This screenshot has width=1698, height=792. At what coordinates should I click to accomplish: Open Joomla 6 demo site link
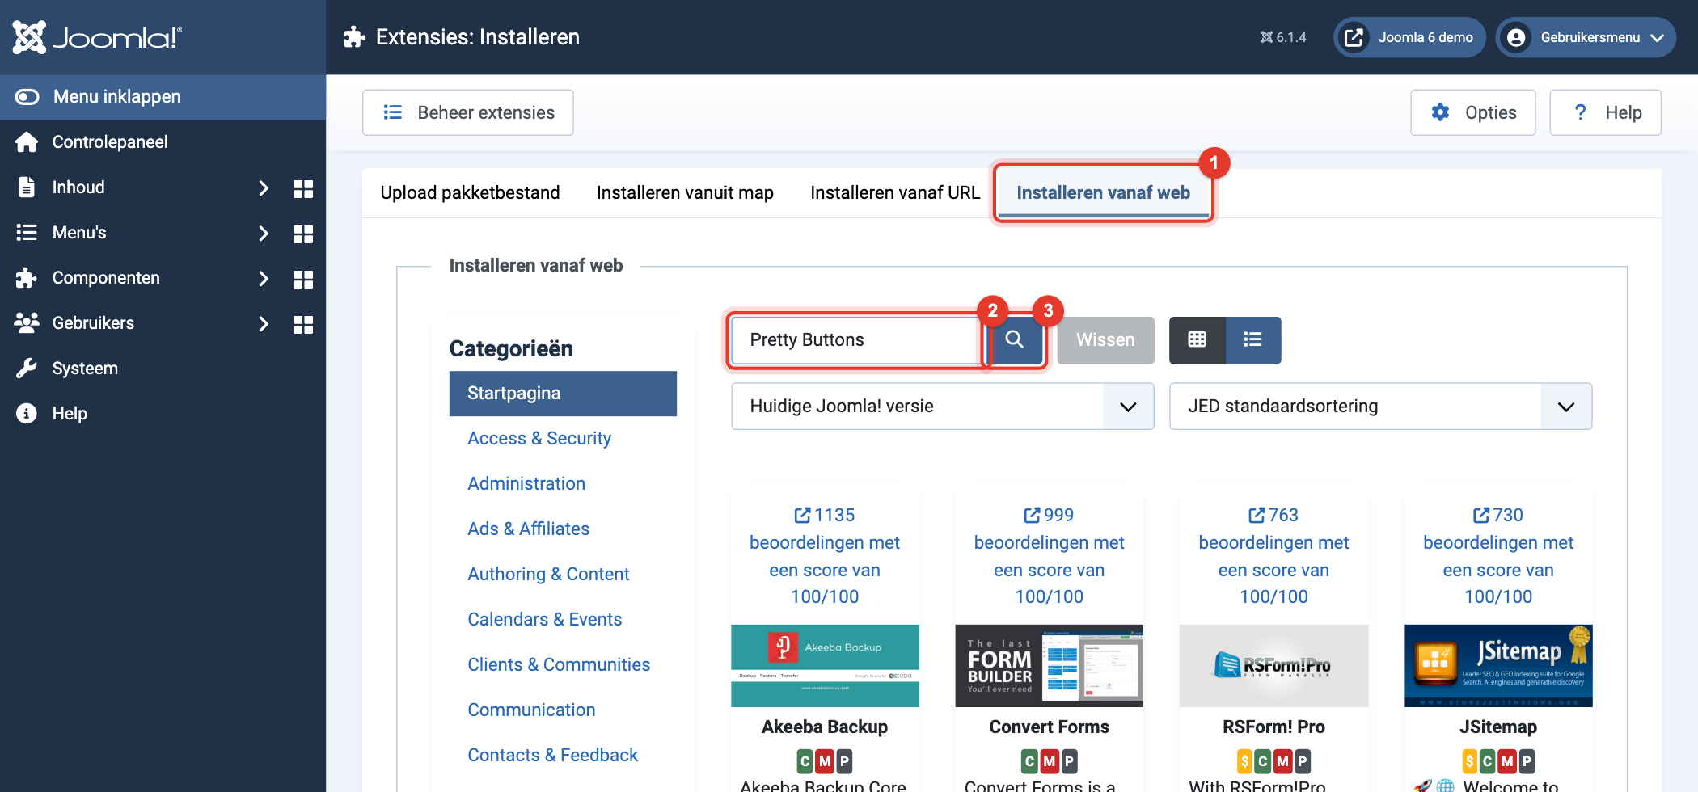pyautogui.click(x=1409, y=37)
